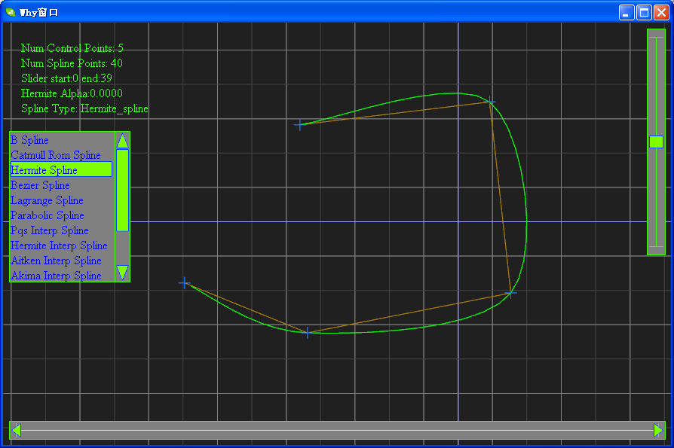Click the yellow track of the bottom slider
The width and height of the screenshot is (674, 448).
pyautogui.click(x=338, y=430)
